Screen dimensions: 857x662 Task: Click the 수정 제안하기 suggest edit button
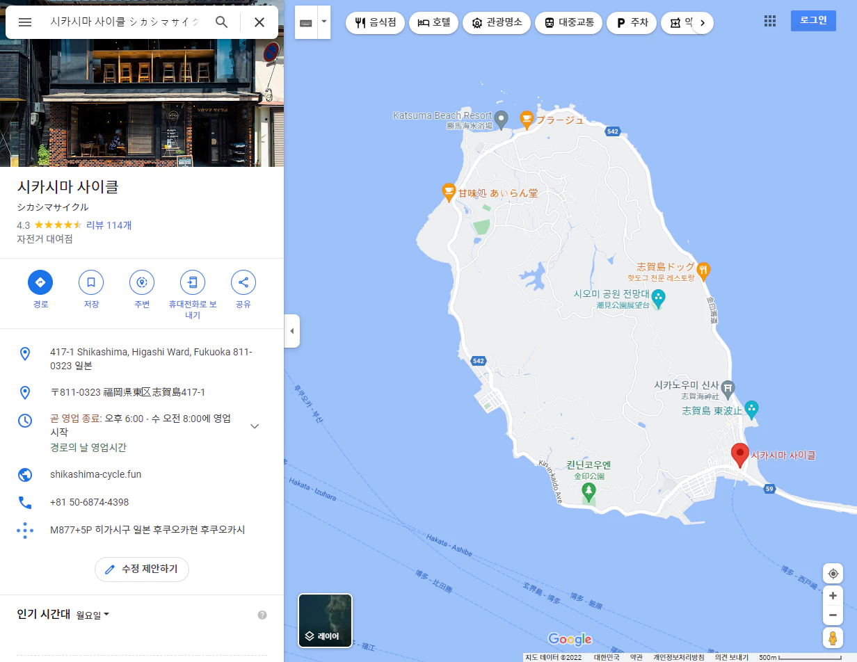coord(142,569)
